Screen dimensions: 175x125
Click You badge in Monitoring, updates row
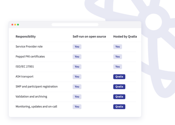tap(77, 107)
